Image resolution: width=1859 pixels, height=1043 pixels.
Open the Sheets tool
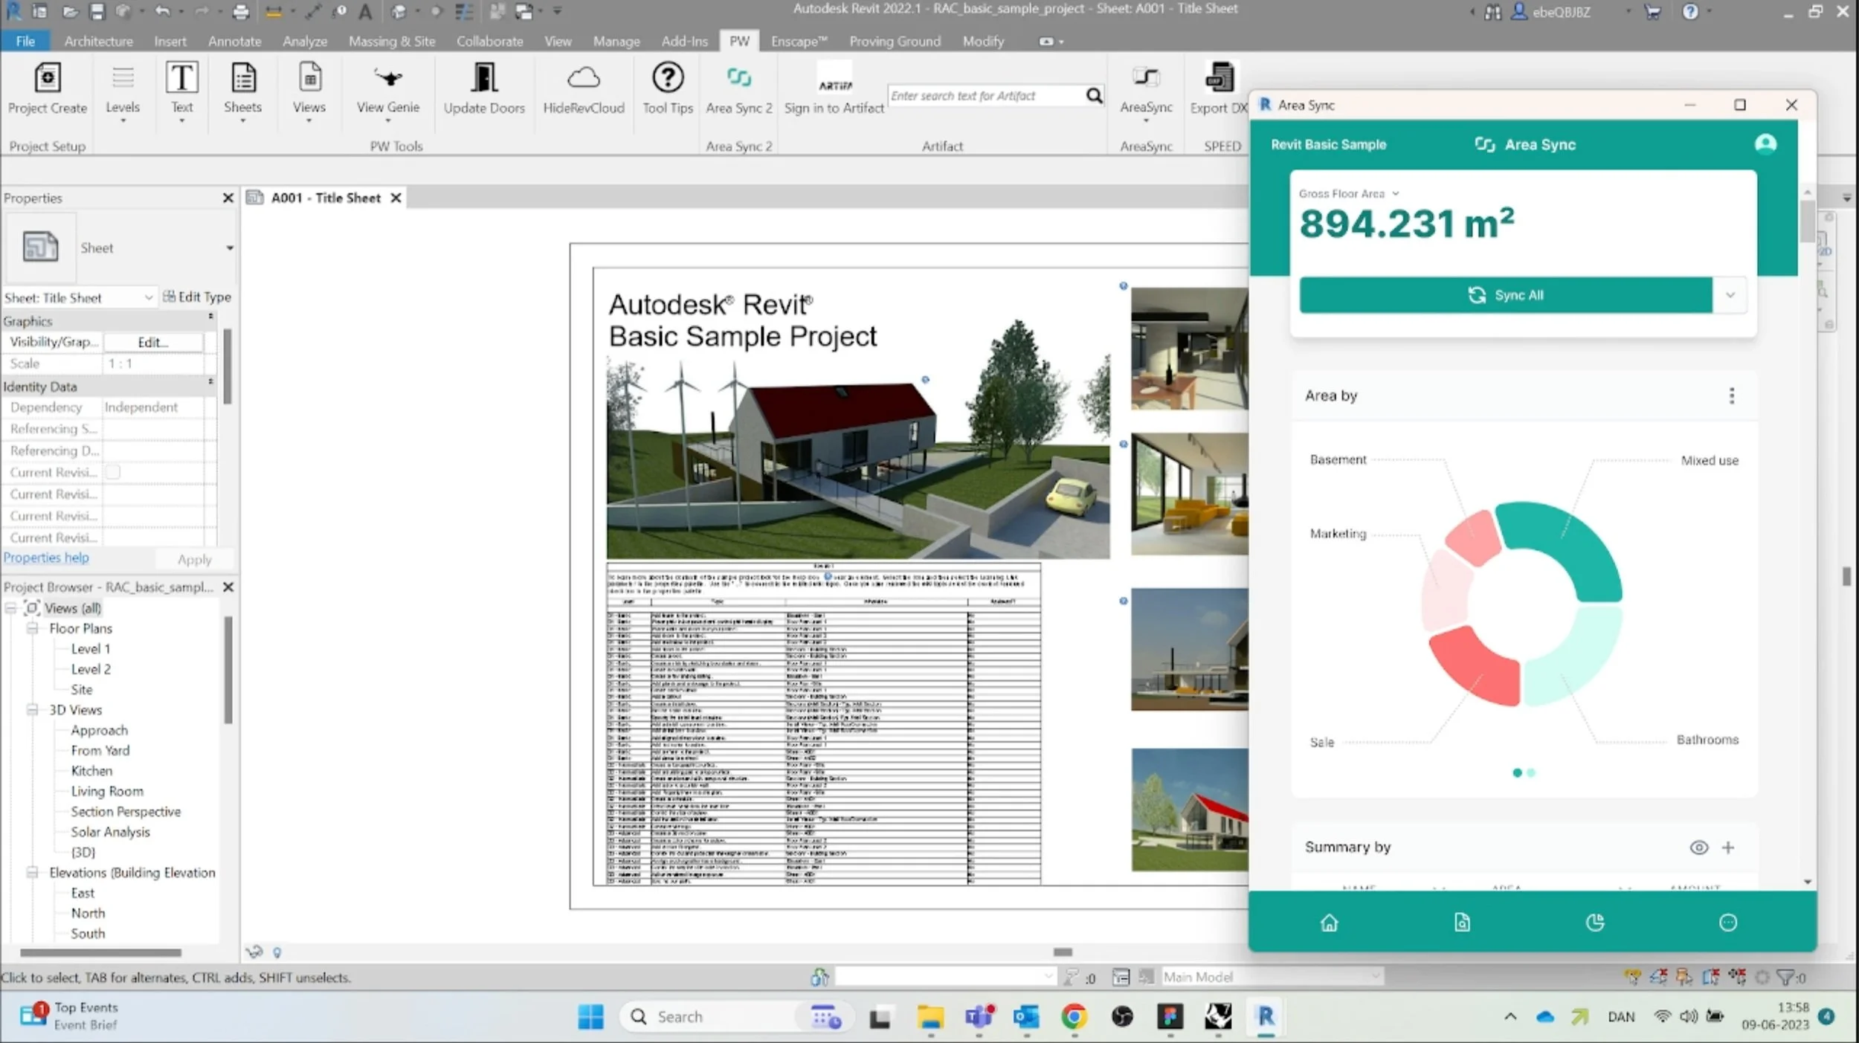242,91
